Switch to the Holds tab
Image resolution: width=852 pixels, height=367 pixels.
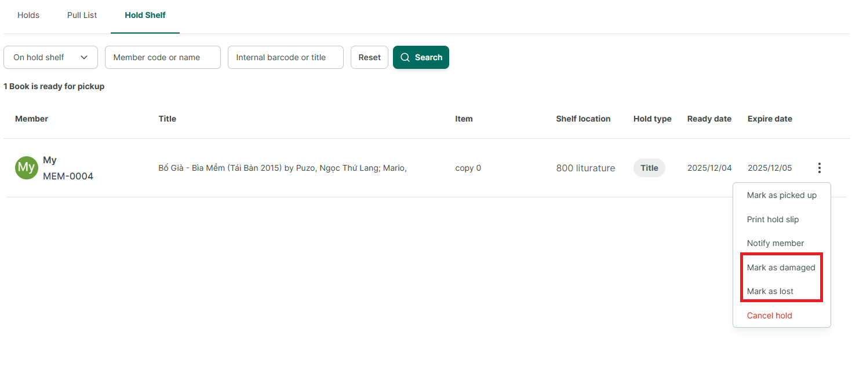28,15
